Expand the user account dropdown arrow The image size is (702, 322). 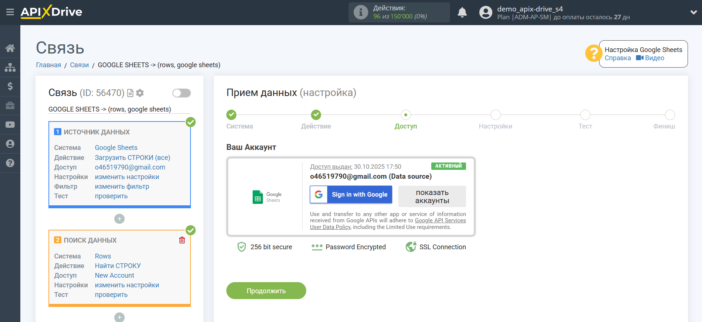tap(693, 13)
